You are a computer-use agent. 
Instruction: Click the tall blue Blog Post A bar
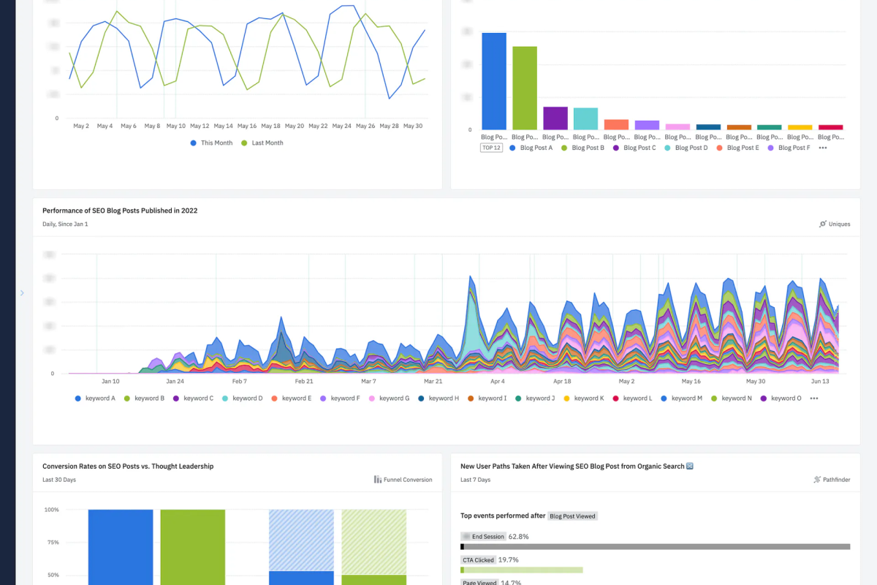point(494,81)
